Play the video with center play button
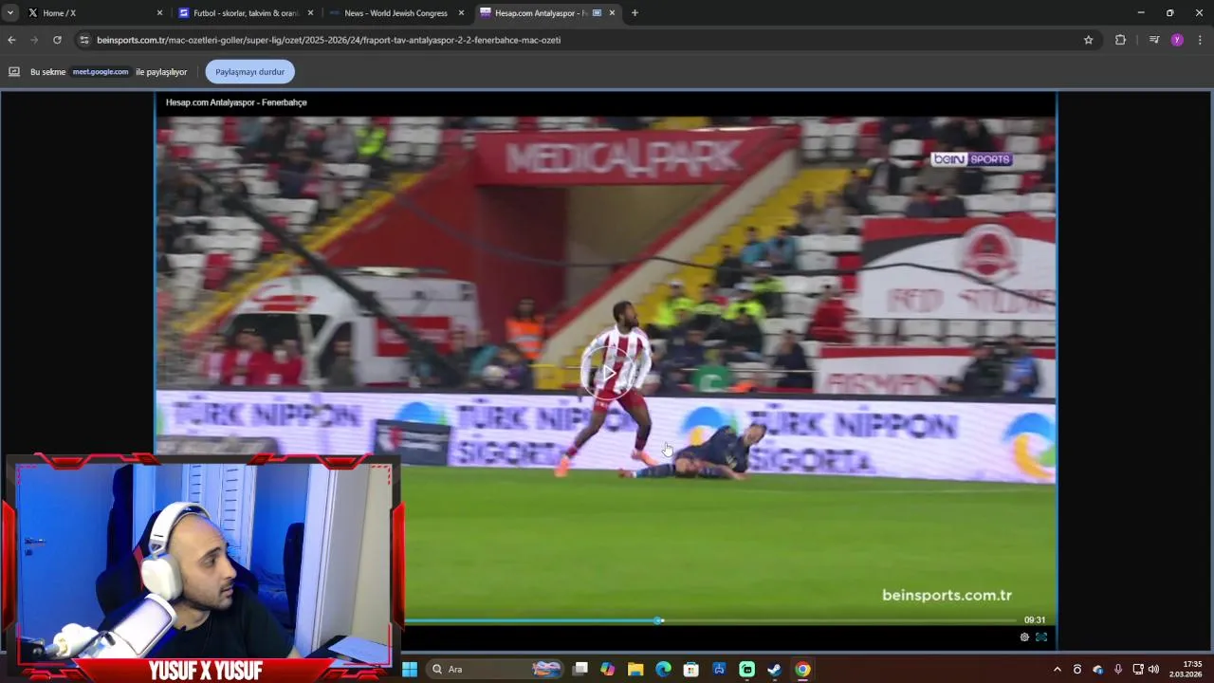The image size is (1214, 683). click(606, 371)
